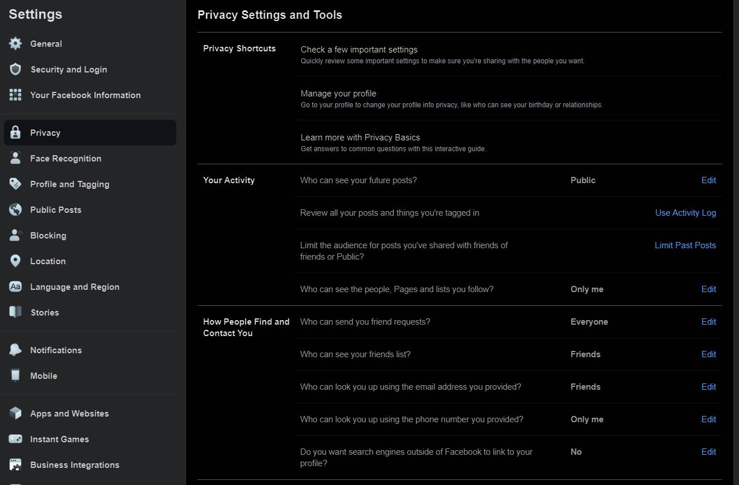The width and height of the screenshot is (739, 485).
Task: Click the Blocking person icon
Action: point(15,235)
